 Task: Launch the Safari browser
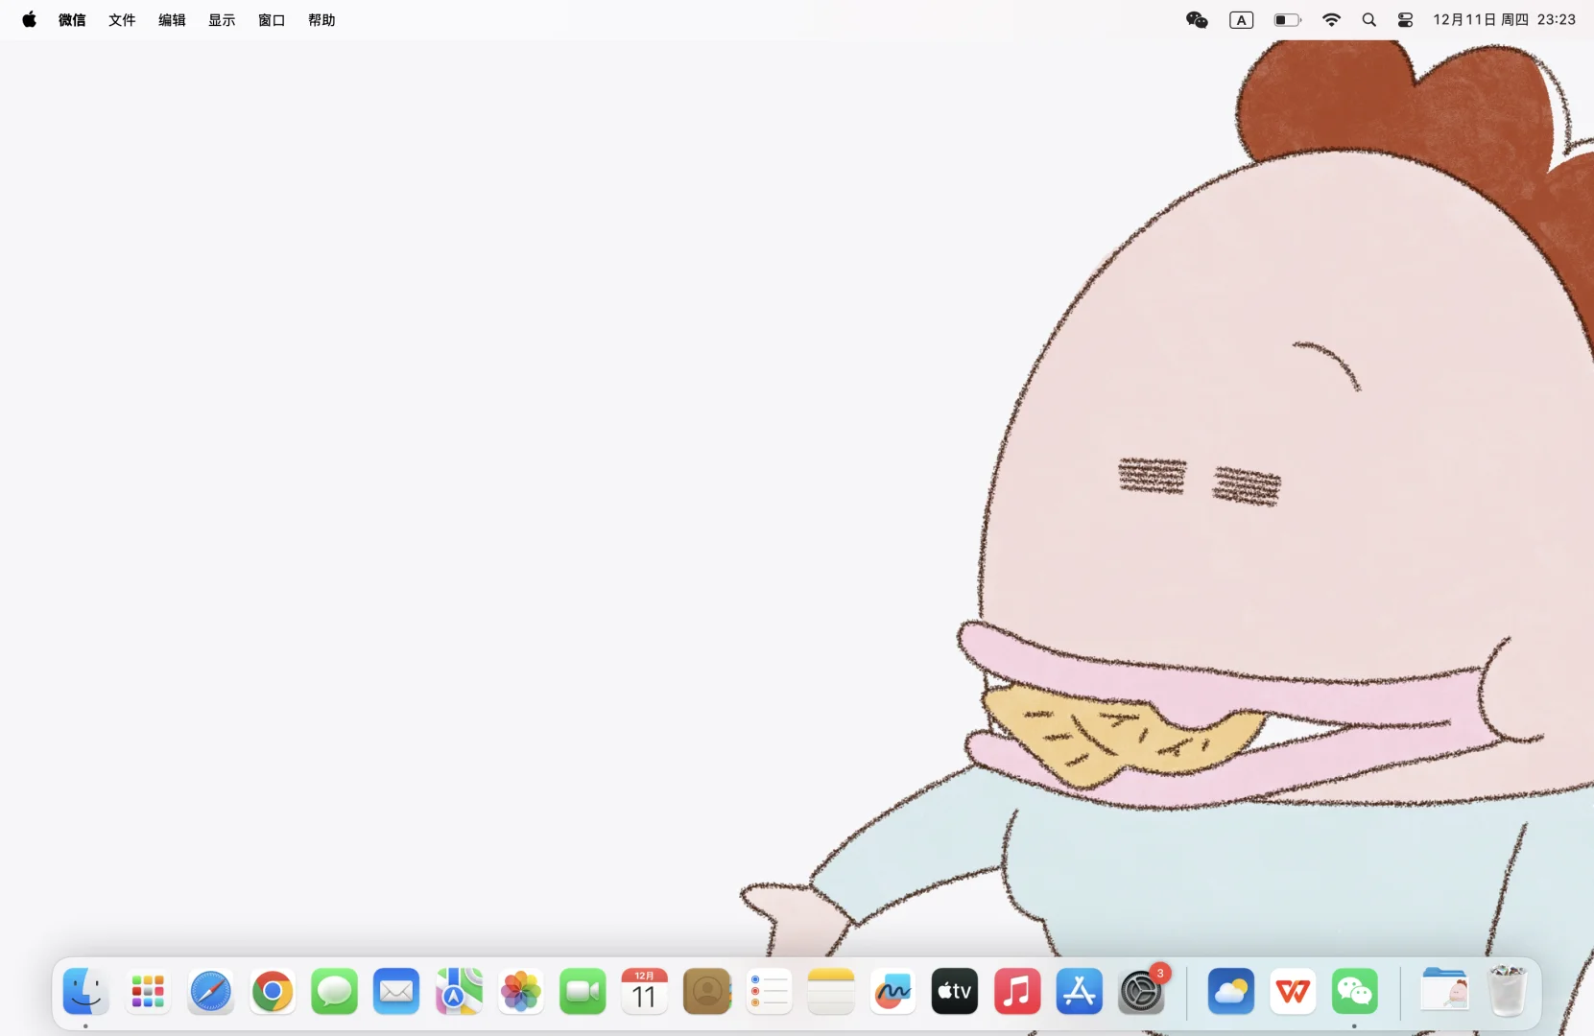pyautogui.click(x=210, y=992)
